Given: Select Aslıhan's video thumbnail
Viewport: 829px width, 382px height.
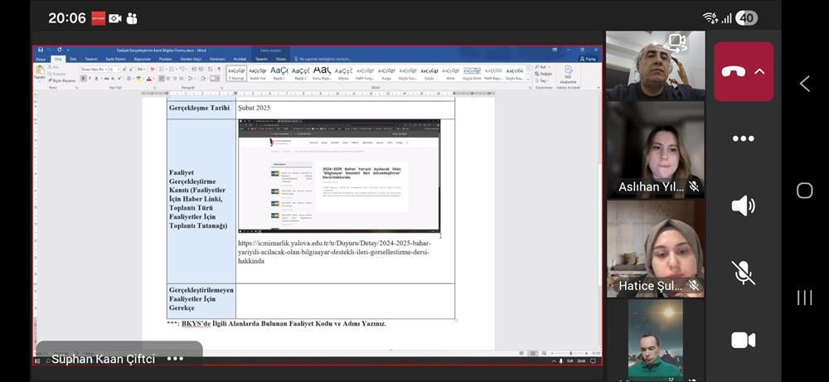Looking at the screenshot, I should (x=655, y=149).
